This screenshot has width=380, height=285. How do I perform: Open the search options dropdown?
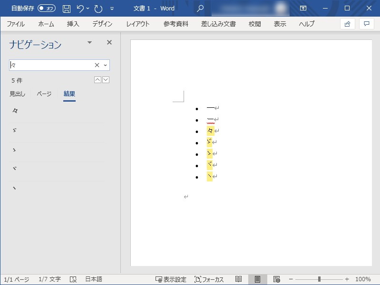click(106, 65)
